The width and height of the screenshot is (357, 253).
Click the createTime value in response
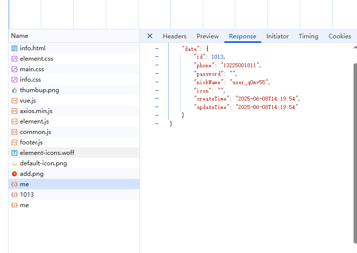point(267,99)
